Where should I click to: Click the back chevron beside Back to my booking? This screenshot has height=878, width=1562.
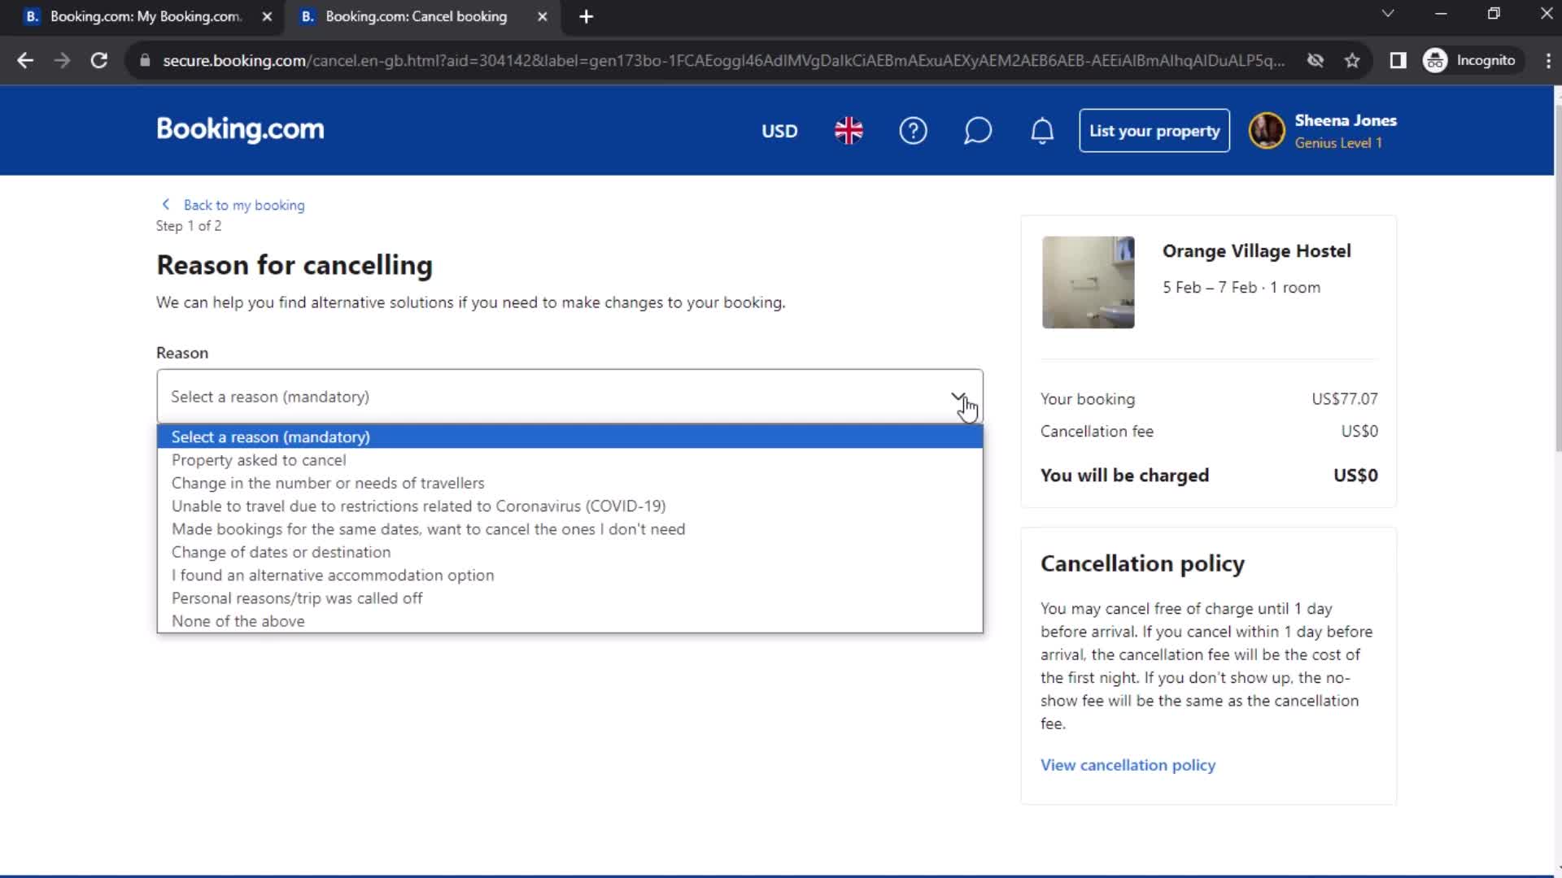coord(166,205)
